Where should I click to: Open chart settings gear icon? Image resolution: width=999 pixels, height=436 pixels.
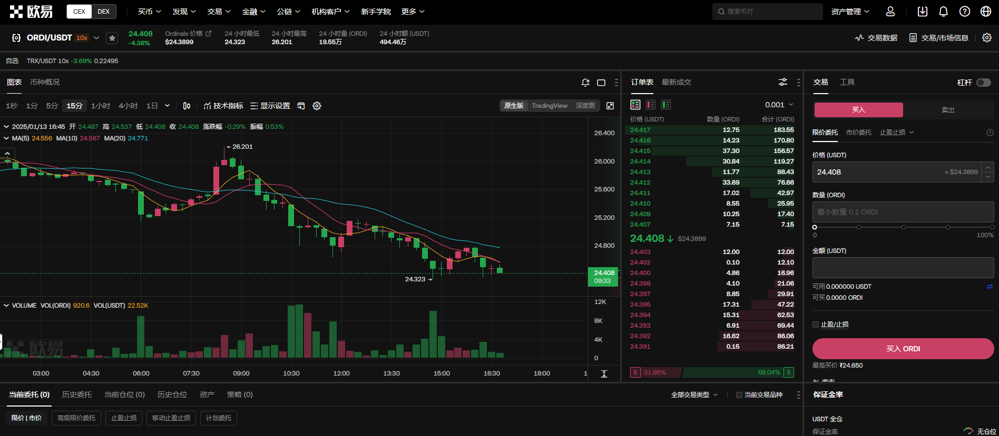point(317,106)
